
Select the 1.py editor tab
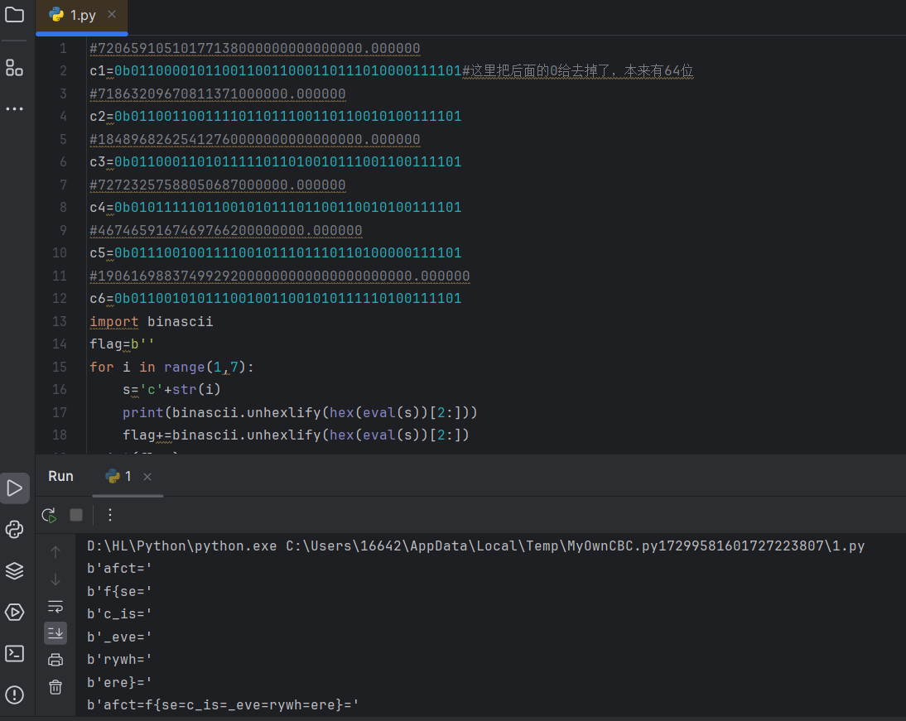[81, 16]
